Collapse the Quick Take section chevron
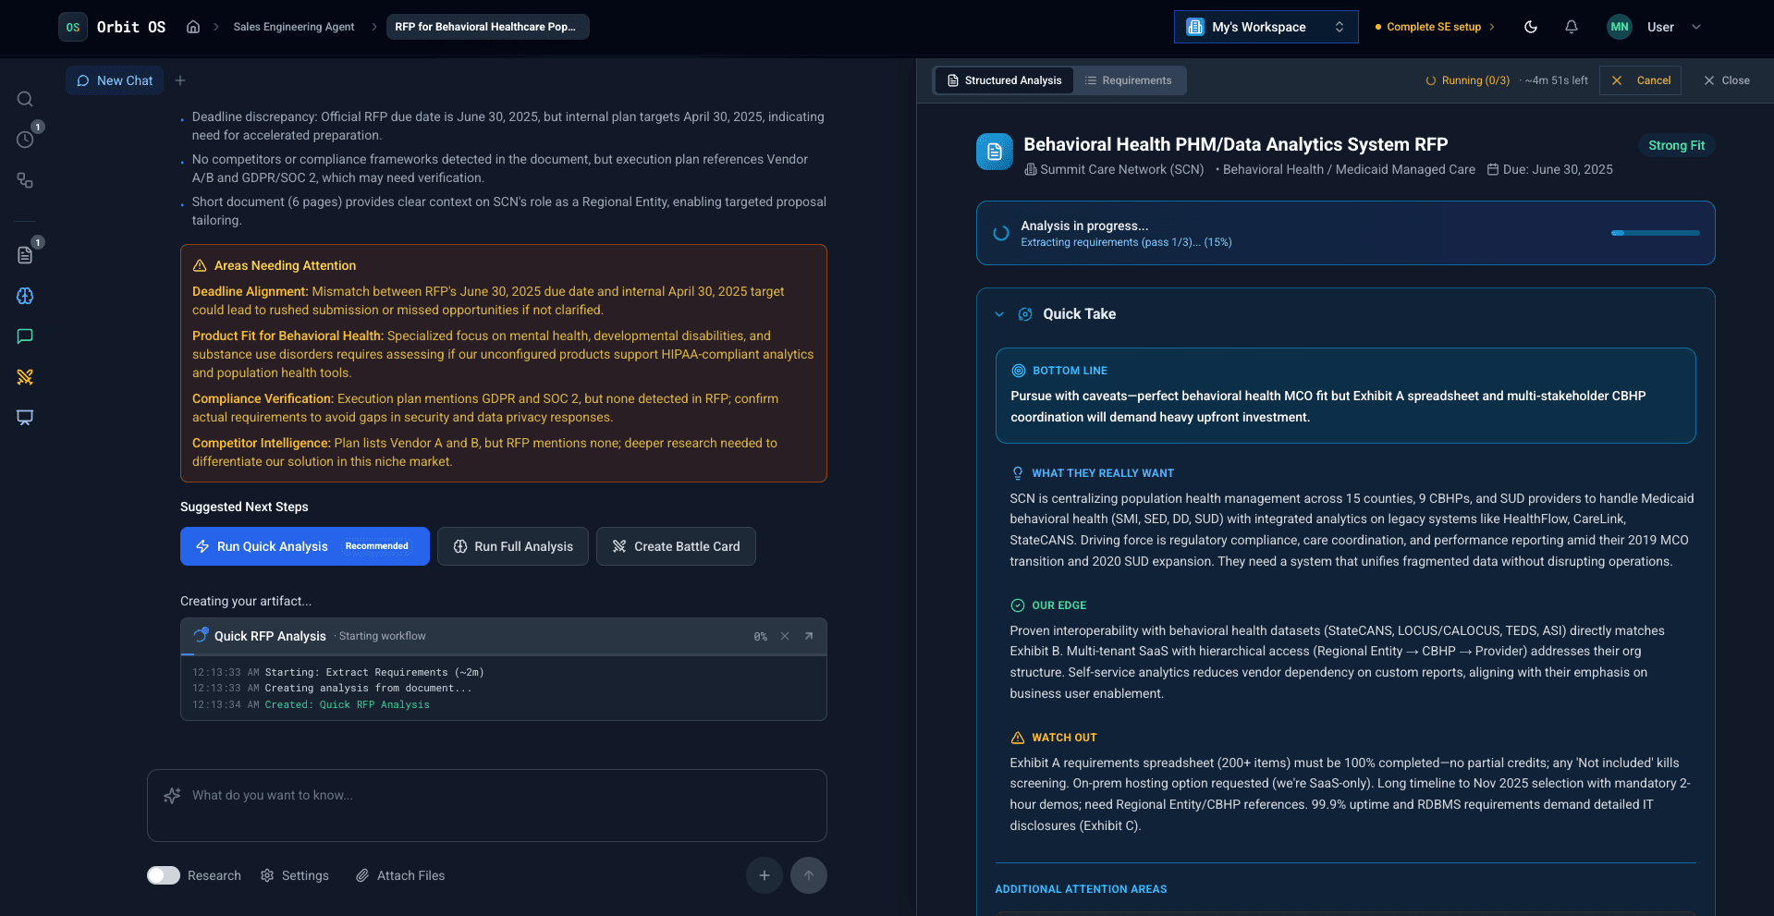The width and height of the screenshot is (1774, 916). point(999,314)
